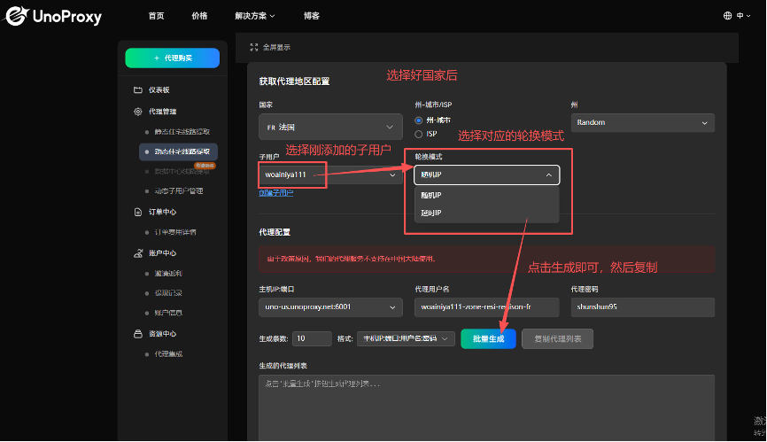
Task: Click the 批量生成 generate button
Action: (x=488, y=338)
